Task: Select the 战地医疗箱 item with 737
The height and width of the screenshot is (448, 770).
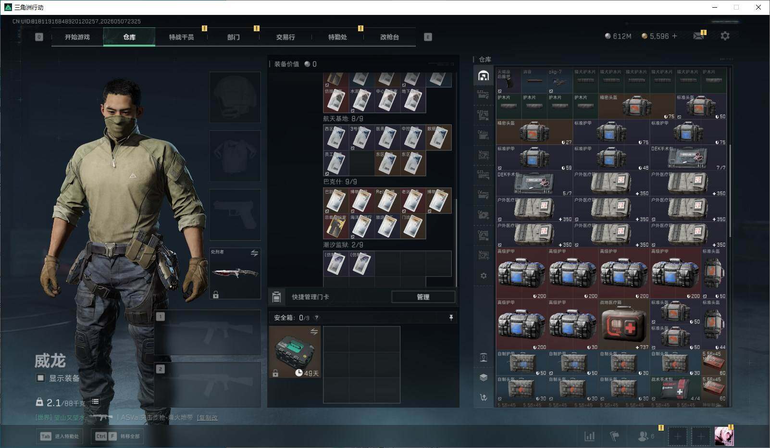Action: point(624,325)
